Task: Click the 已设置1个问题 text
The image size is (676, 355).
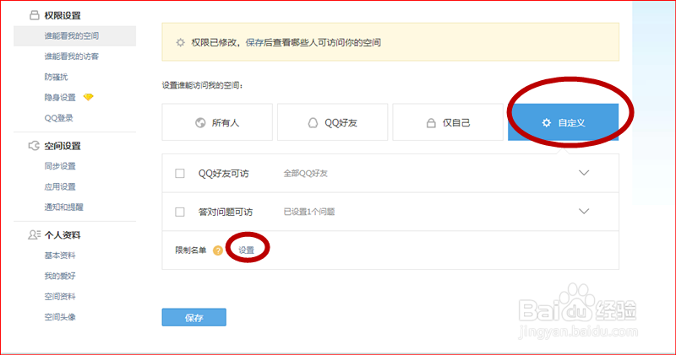Action: click(x=309, y=212)
